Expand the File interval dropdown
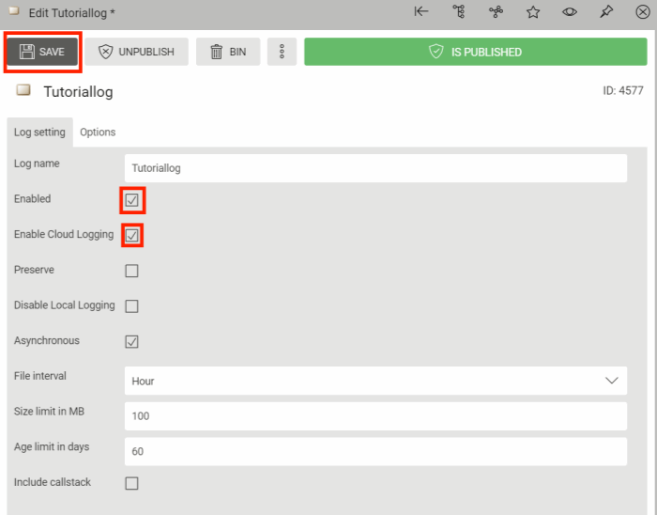This screenshot has width=657, height=515. coord(375,381)
